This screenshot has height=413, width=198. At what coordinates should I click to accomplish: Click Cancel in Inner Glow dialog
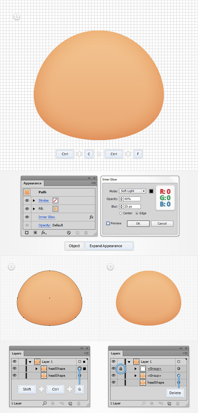click(x=162, y=224)
